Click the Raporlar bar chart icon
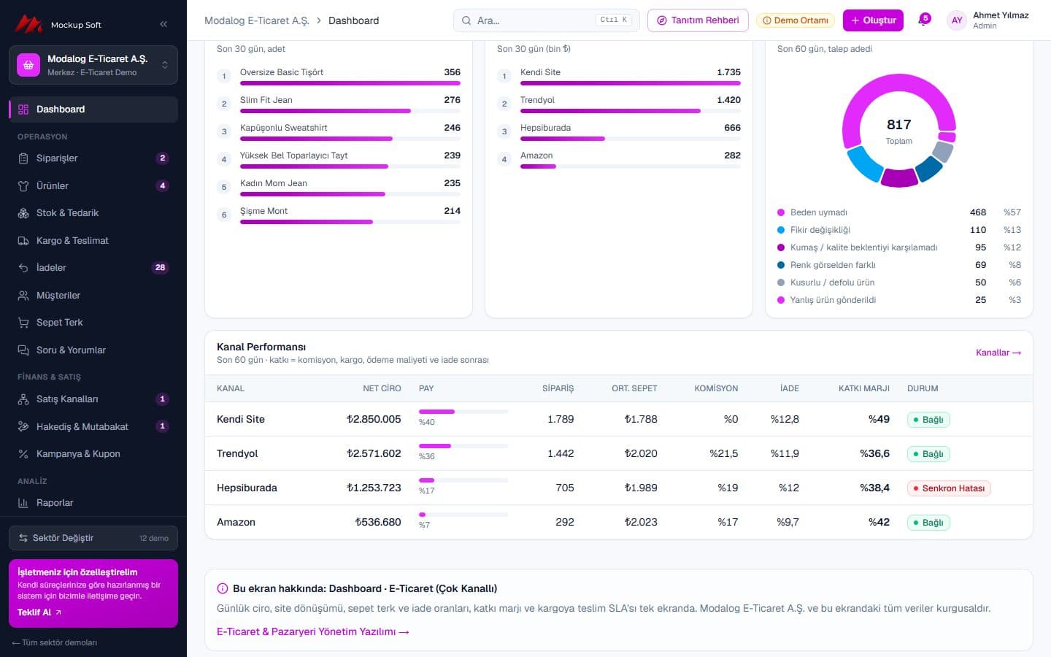The width and height of the screenshot is (1051, 657). click(23, 503)
